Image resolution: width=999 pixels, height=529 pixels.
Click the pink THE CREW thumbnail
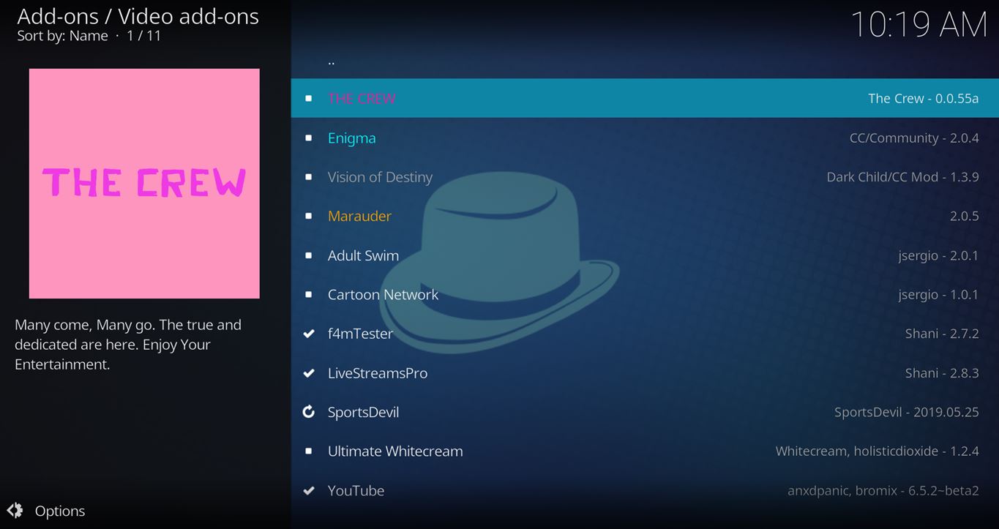[144, 183]
